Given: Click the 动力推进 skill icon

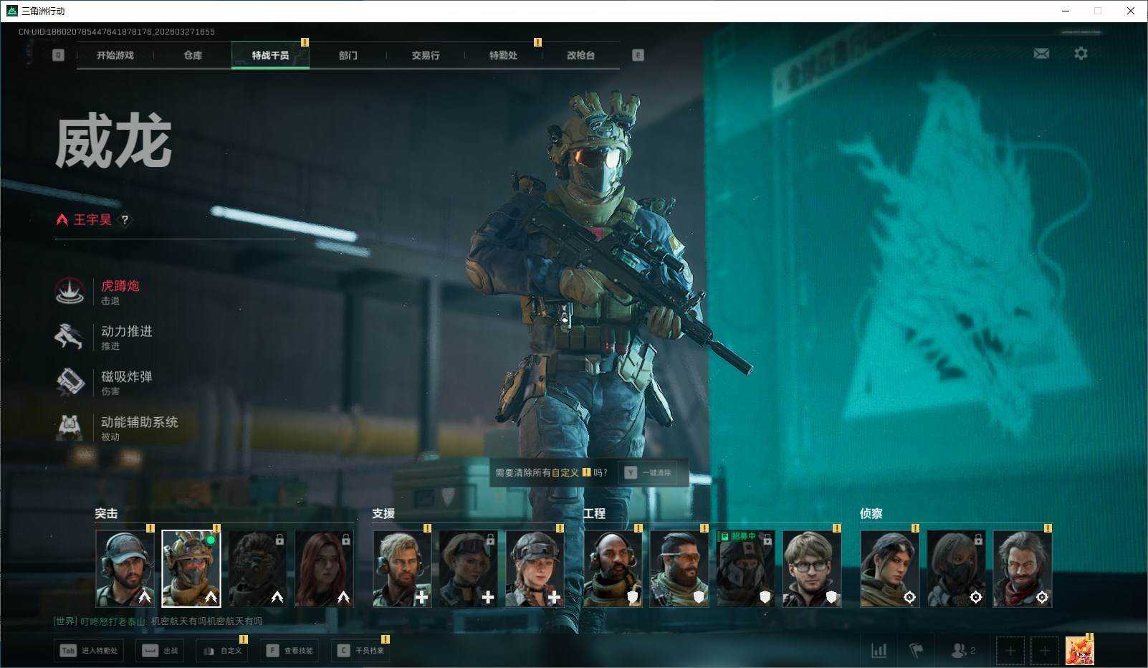Looking at the screenshot, I should [70, 336].
